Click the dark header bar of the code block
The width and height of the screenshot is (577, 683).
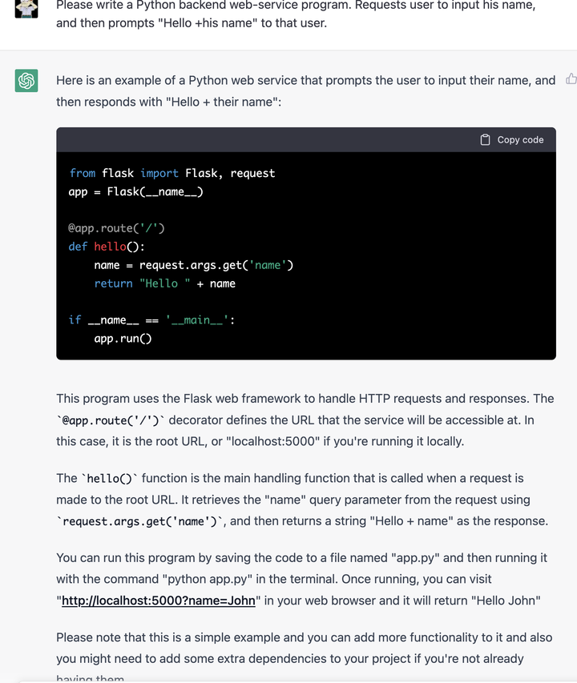click(x=306, y=140)
